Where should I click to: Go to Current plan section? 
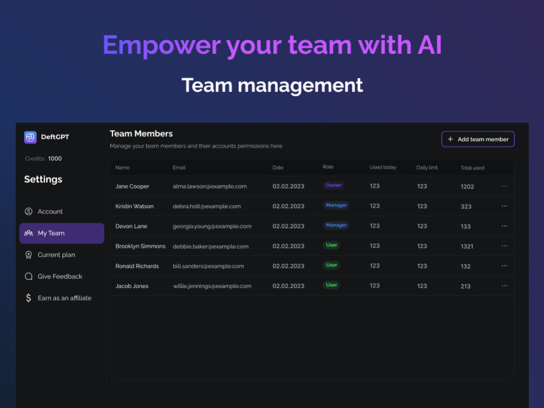(62, 255)
